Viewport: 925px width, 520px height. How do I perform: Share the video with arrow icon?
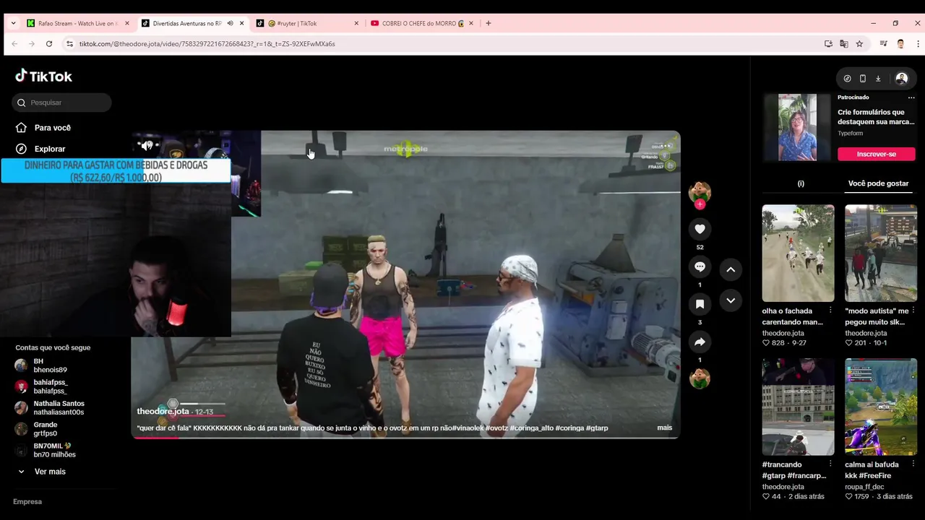pyautogui.click(x=700, y=342)
